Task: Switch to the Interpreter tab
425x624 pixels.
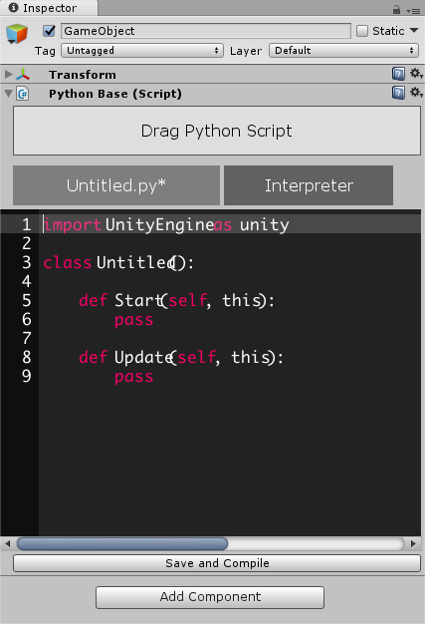Action: 309,185
